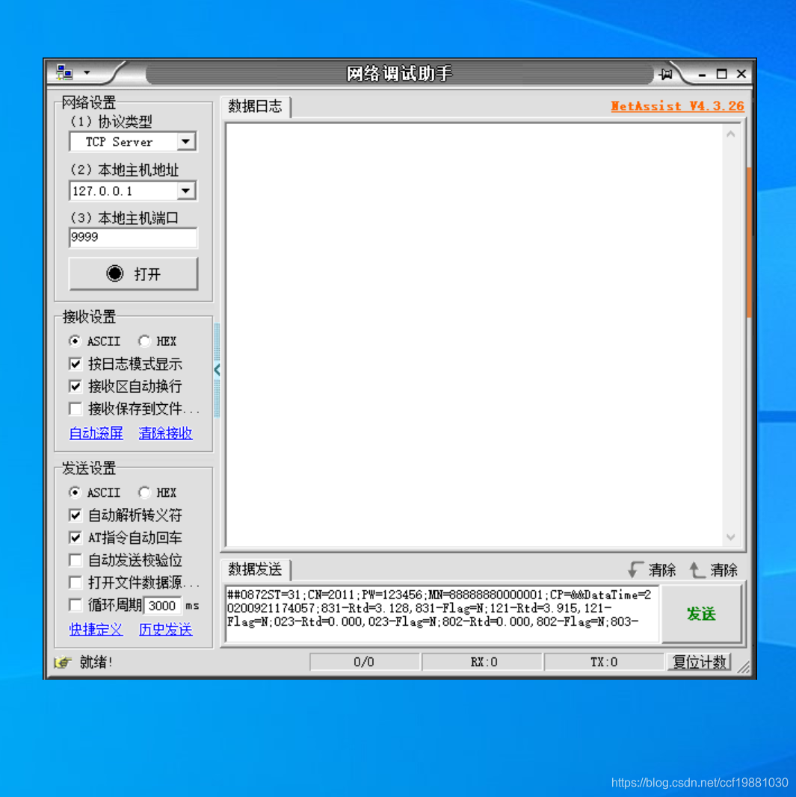Click the cycle period 3000 ms field
This screenshot has width=796, height=797.
click(x=162, y=605)
